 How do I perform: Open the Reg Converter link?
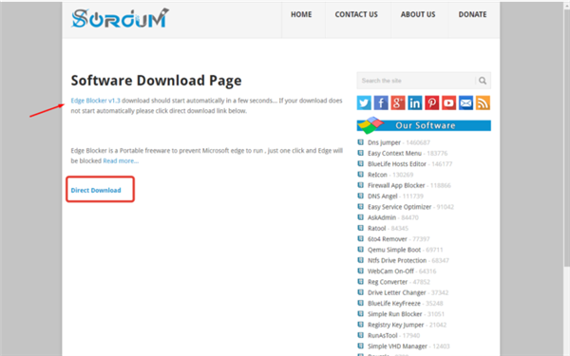[x=388, y=282]
